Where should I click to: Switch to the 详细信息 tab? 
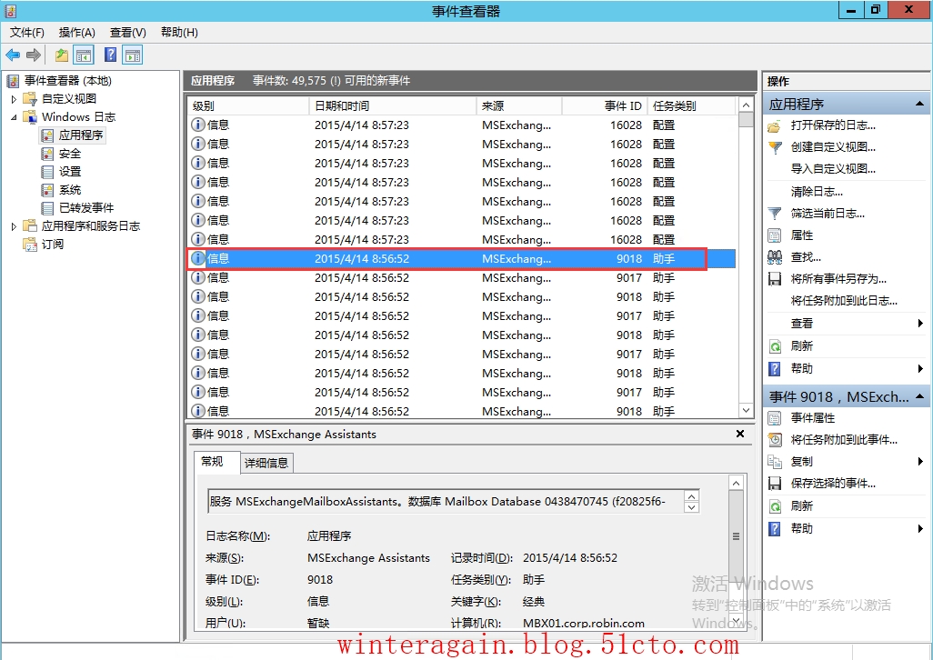click(266, 463)
